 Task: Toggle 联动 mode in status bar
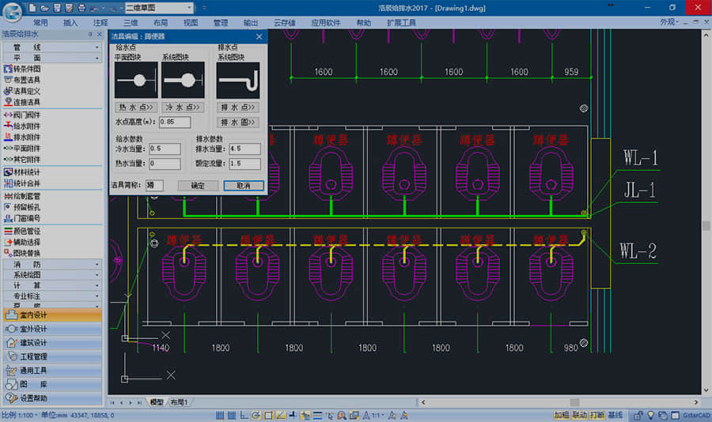(579, 415)
